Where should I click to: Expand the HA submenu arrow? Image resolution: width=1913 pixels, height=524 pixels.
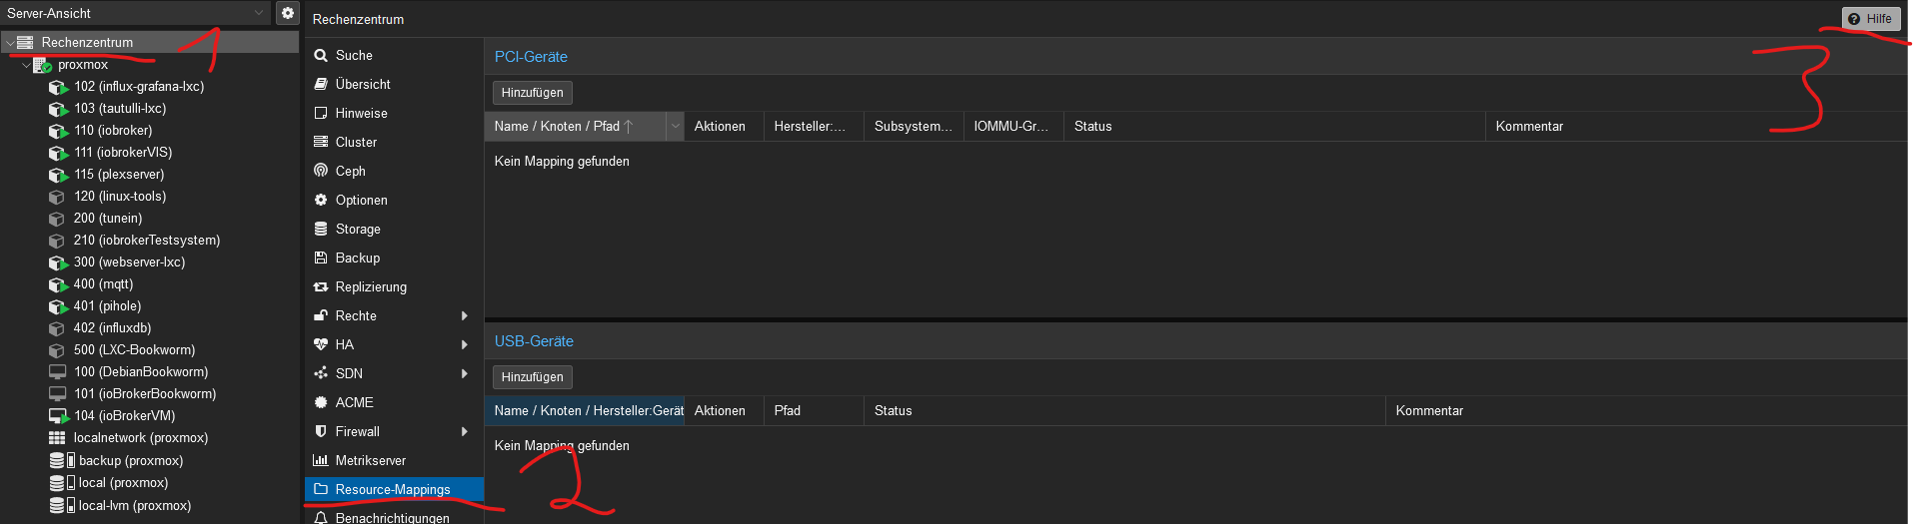pos(465,344)
